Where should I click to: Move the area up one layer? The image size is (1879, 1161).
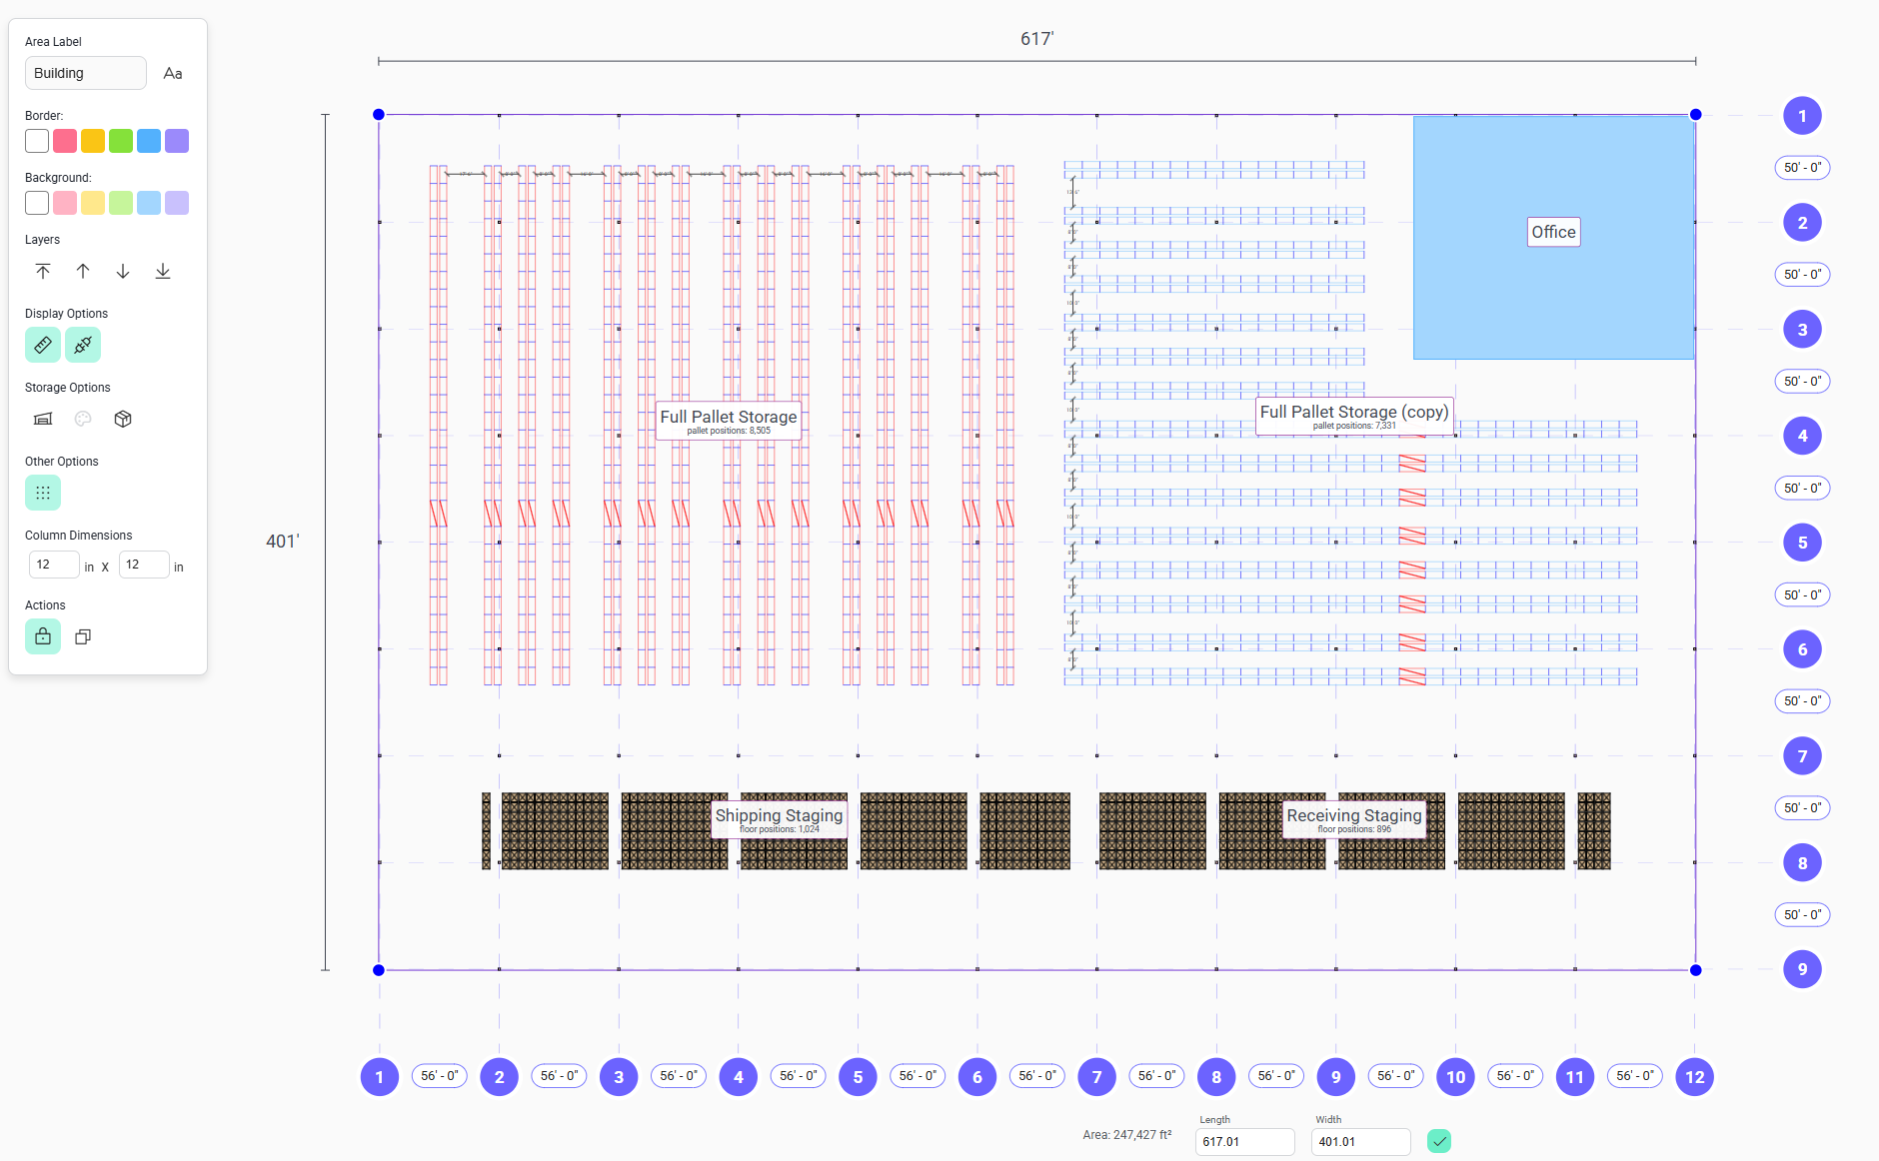(83, 272)
